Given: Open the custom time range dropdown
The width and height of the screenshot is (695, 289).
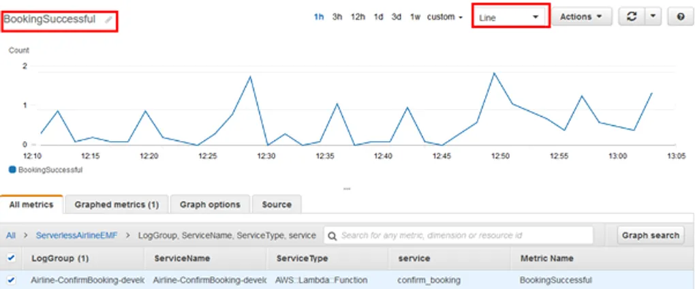Looking at the screenshot, I should [x=444, y=17].
